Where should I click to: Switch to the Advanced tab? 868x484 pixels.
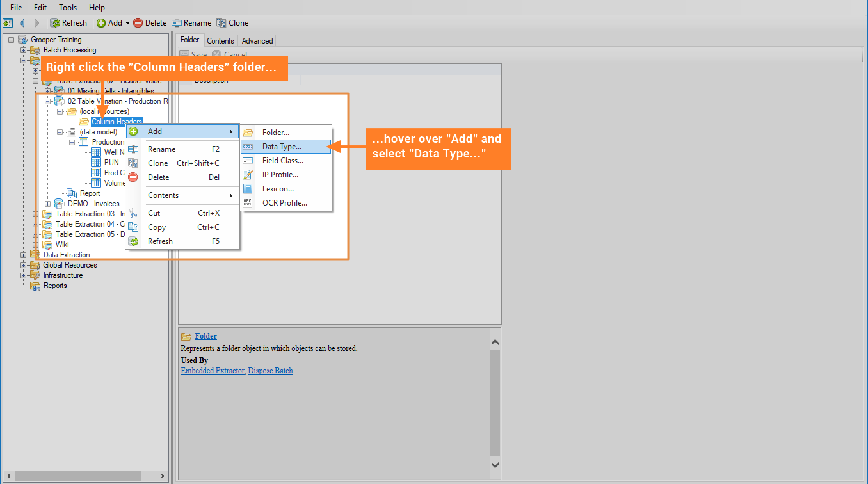point(257,41)
